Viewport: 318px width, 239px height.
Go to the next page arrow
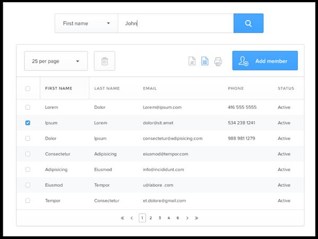187,218
